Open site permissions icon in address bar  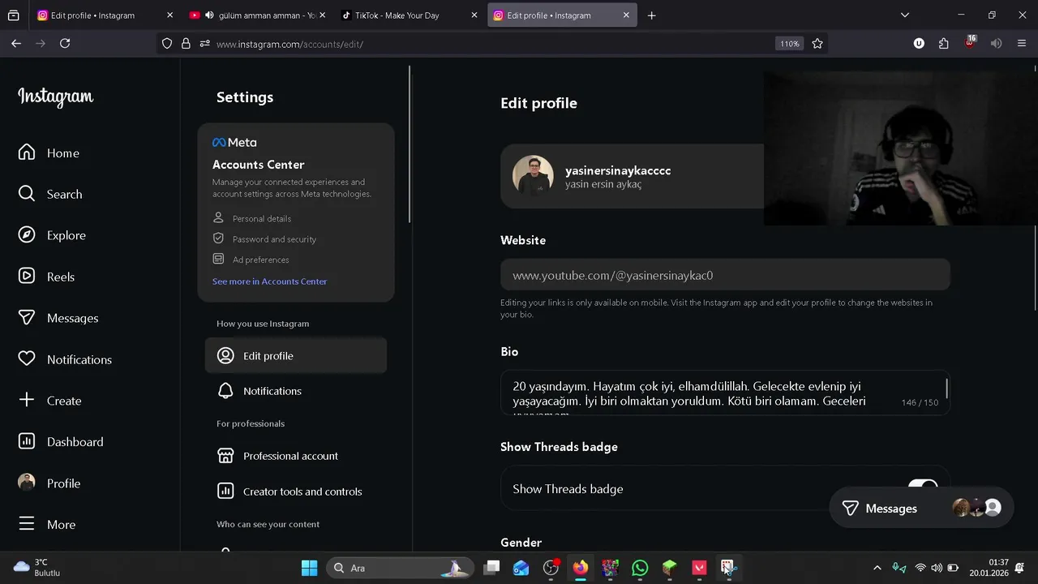coord(204,44)
